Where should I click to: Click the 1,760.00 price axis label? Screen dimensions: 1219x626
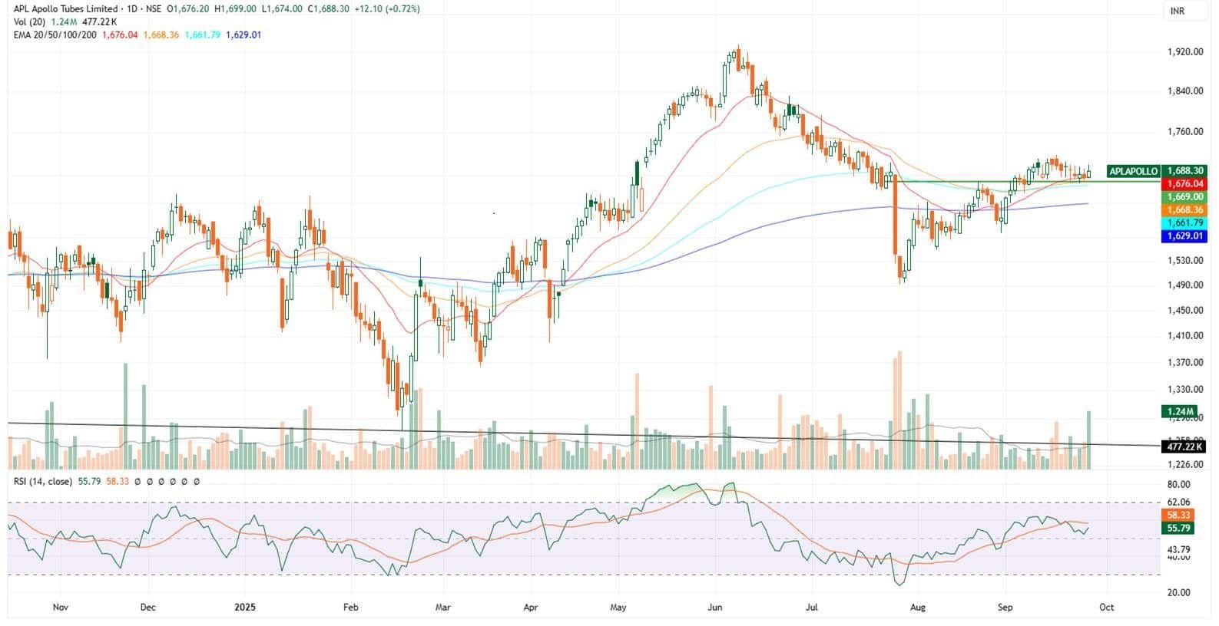tap(1184, 132)
